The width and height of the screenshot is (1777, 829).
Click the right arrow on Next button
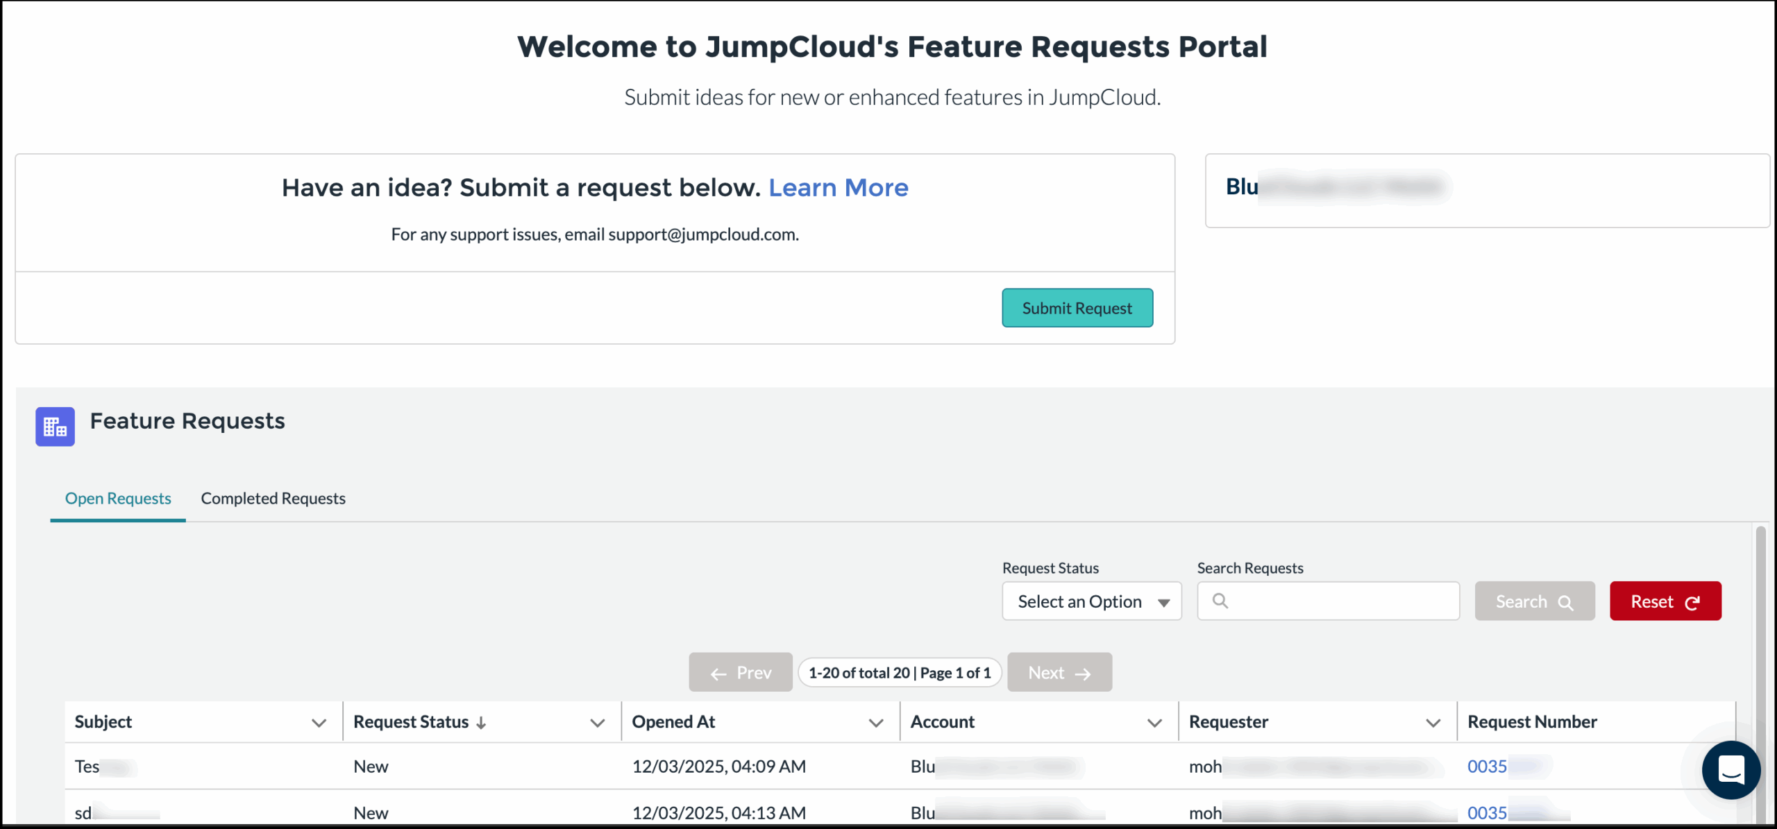click(x=1084, y=673)
